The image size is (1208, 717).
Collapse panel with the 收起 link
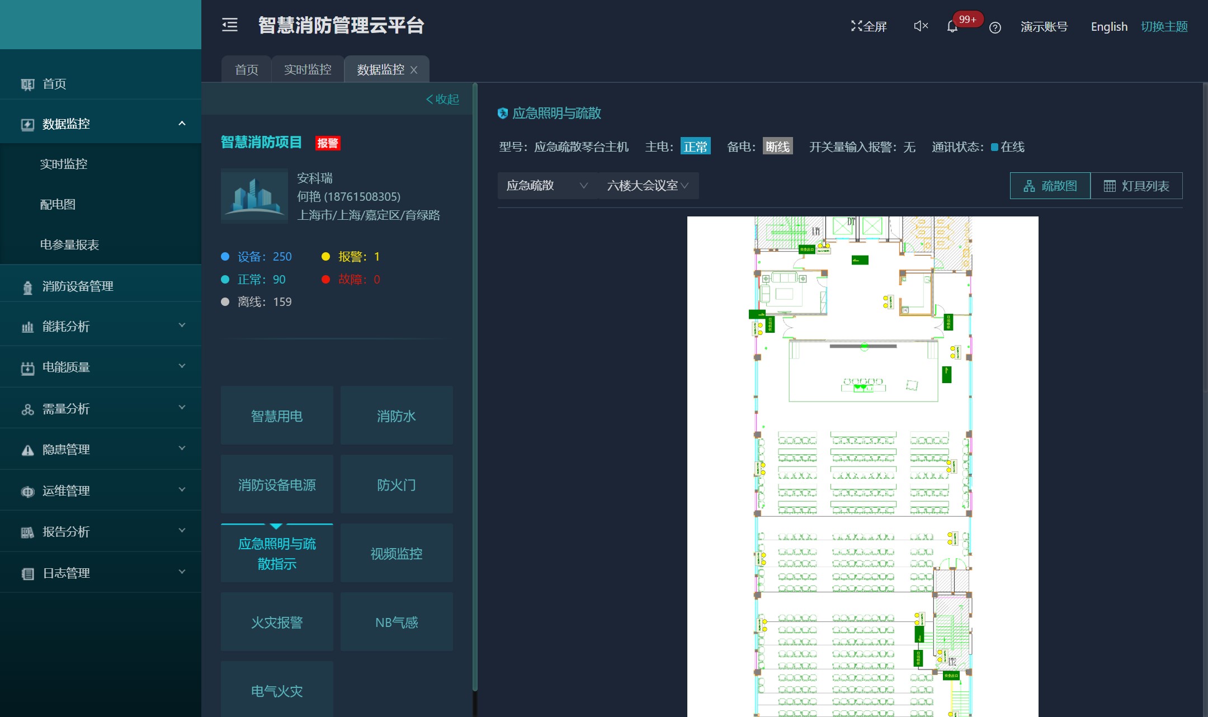[442, 99]
